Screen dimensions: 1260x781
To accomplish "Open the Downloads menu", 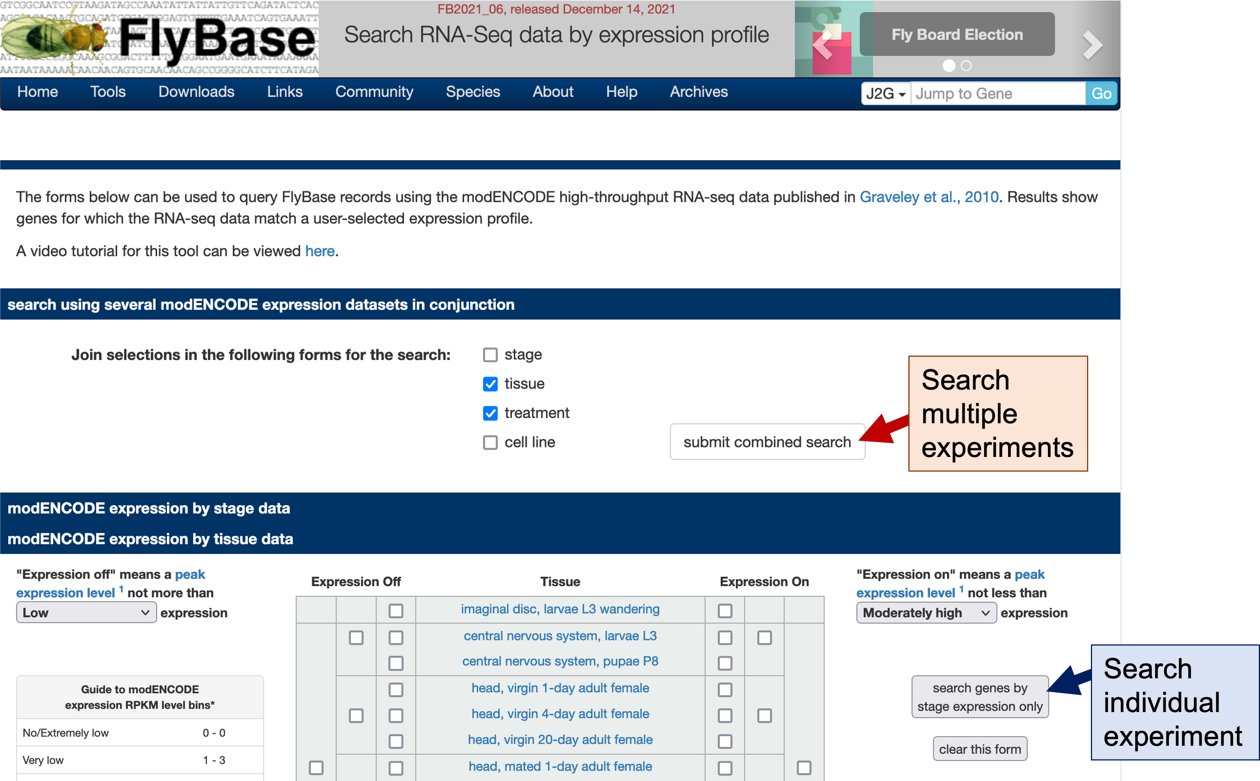I will tap(196, 92).
